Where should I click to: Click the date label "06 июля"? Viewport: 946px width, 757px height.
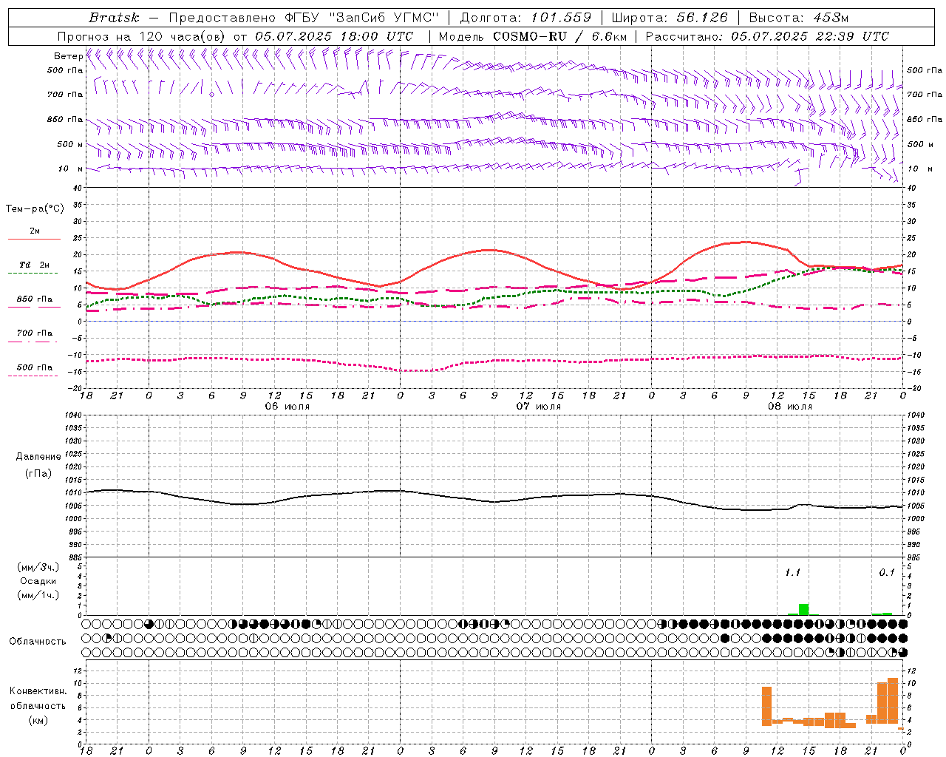click(x=287, y=407)
